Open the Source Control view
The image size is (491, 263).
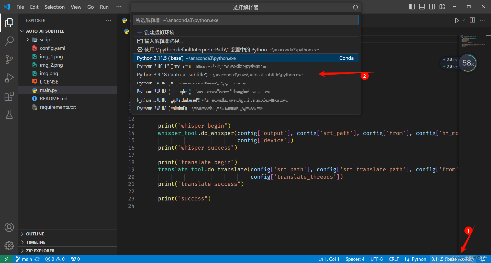9,59
